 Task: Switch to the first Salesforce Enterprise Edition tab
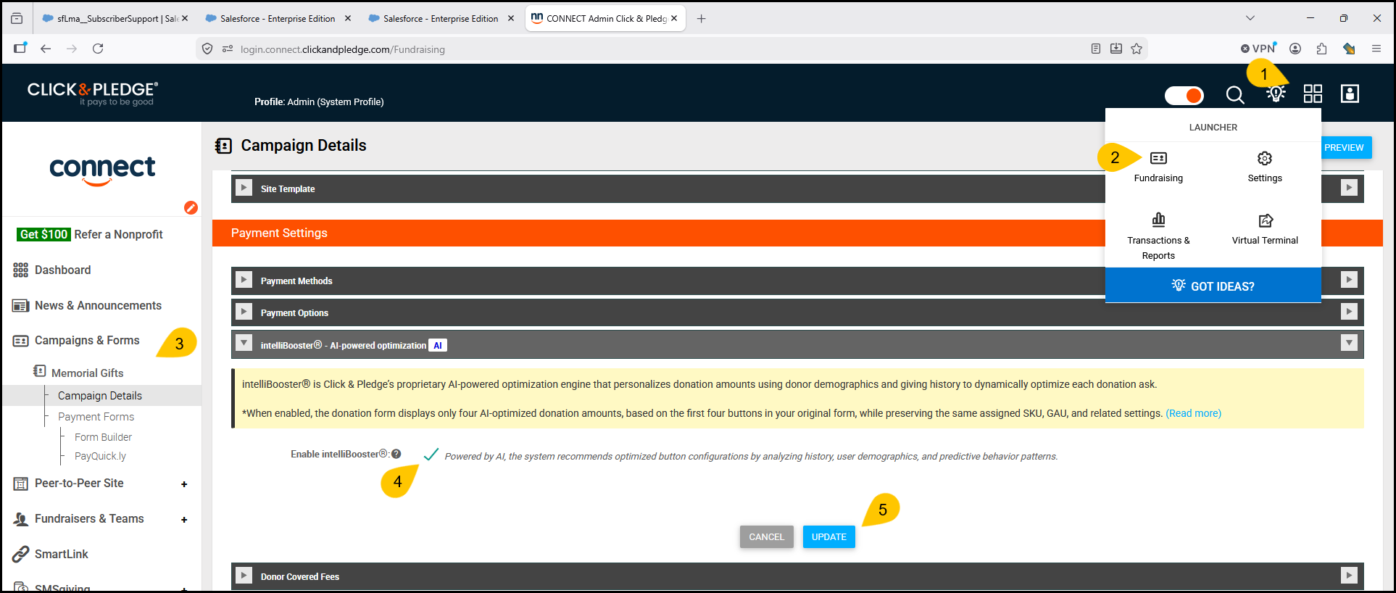[278, 18]
